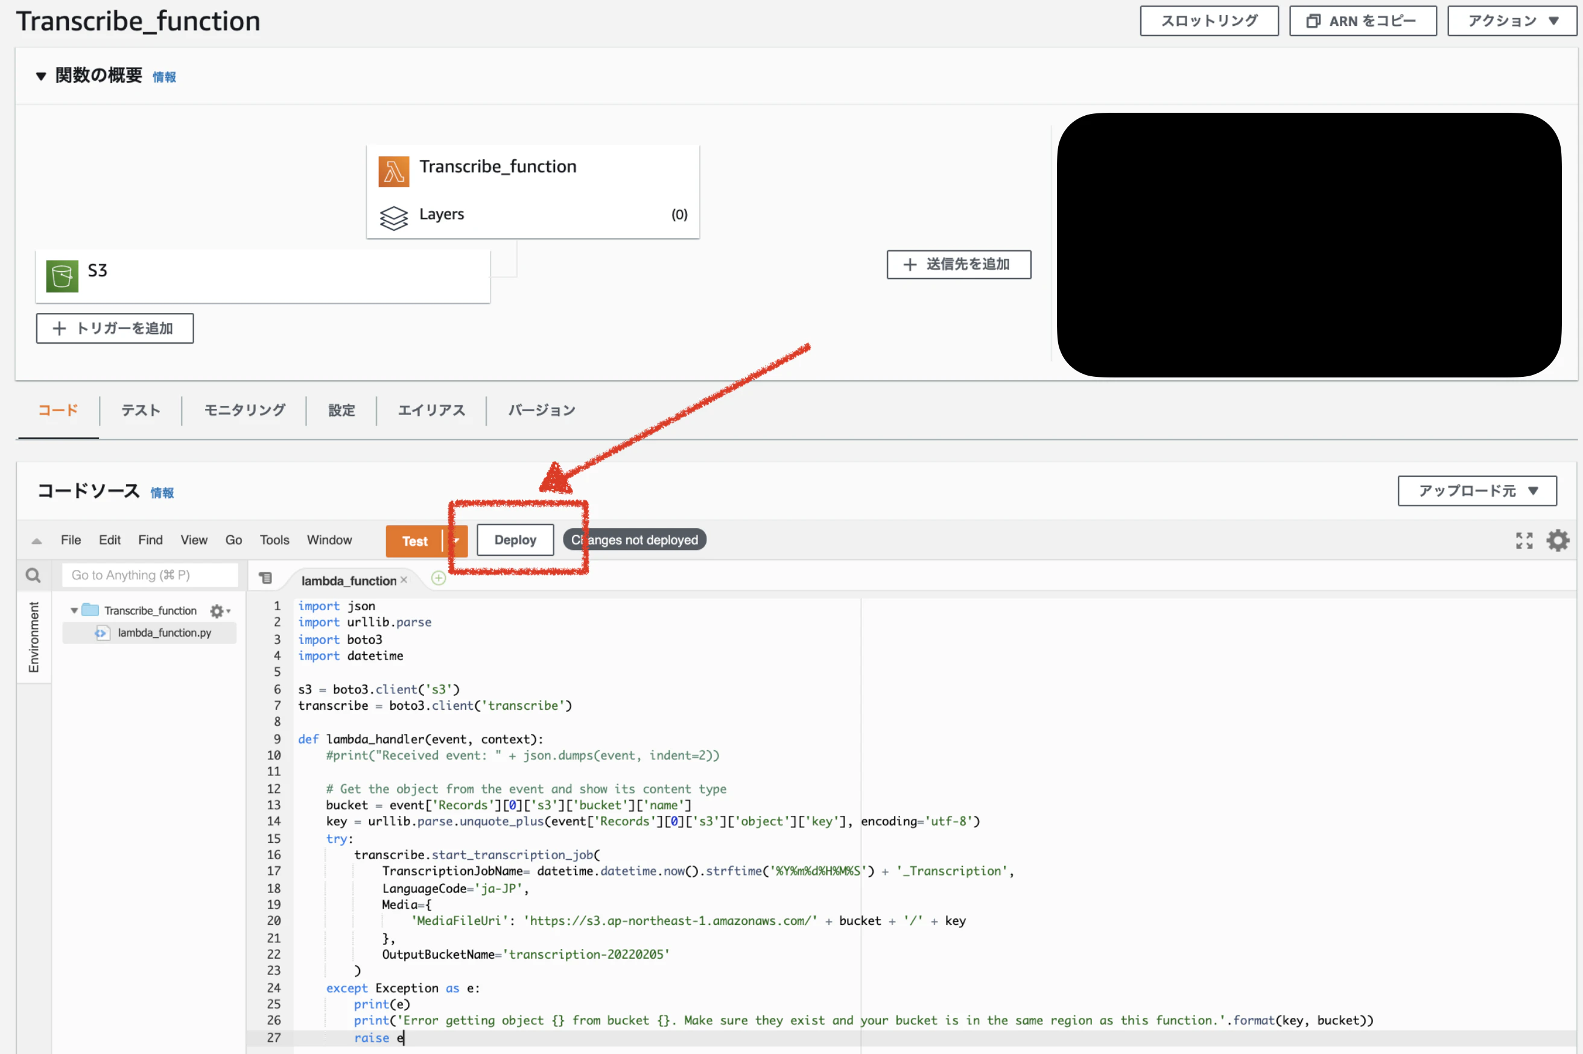This screenshot has width=1583, height=1054.
Task: Open editor preferences gear icon
Action: (x=1558, y=540)
